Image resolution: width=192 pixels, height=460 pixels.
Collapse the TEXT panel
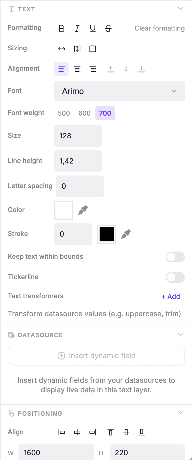[180, 9]
